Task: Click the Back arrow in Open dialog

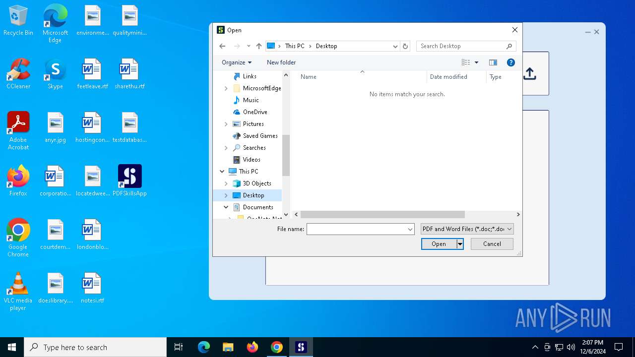Action: click(x=222, y=46)
